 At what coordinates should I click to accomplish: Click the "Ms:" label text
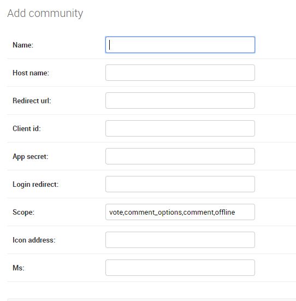19,268
